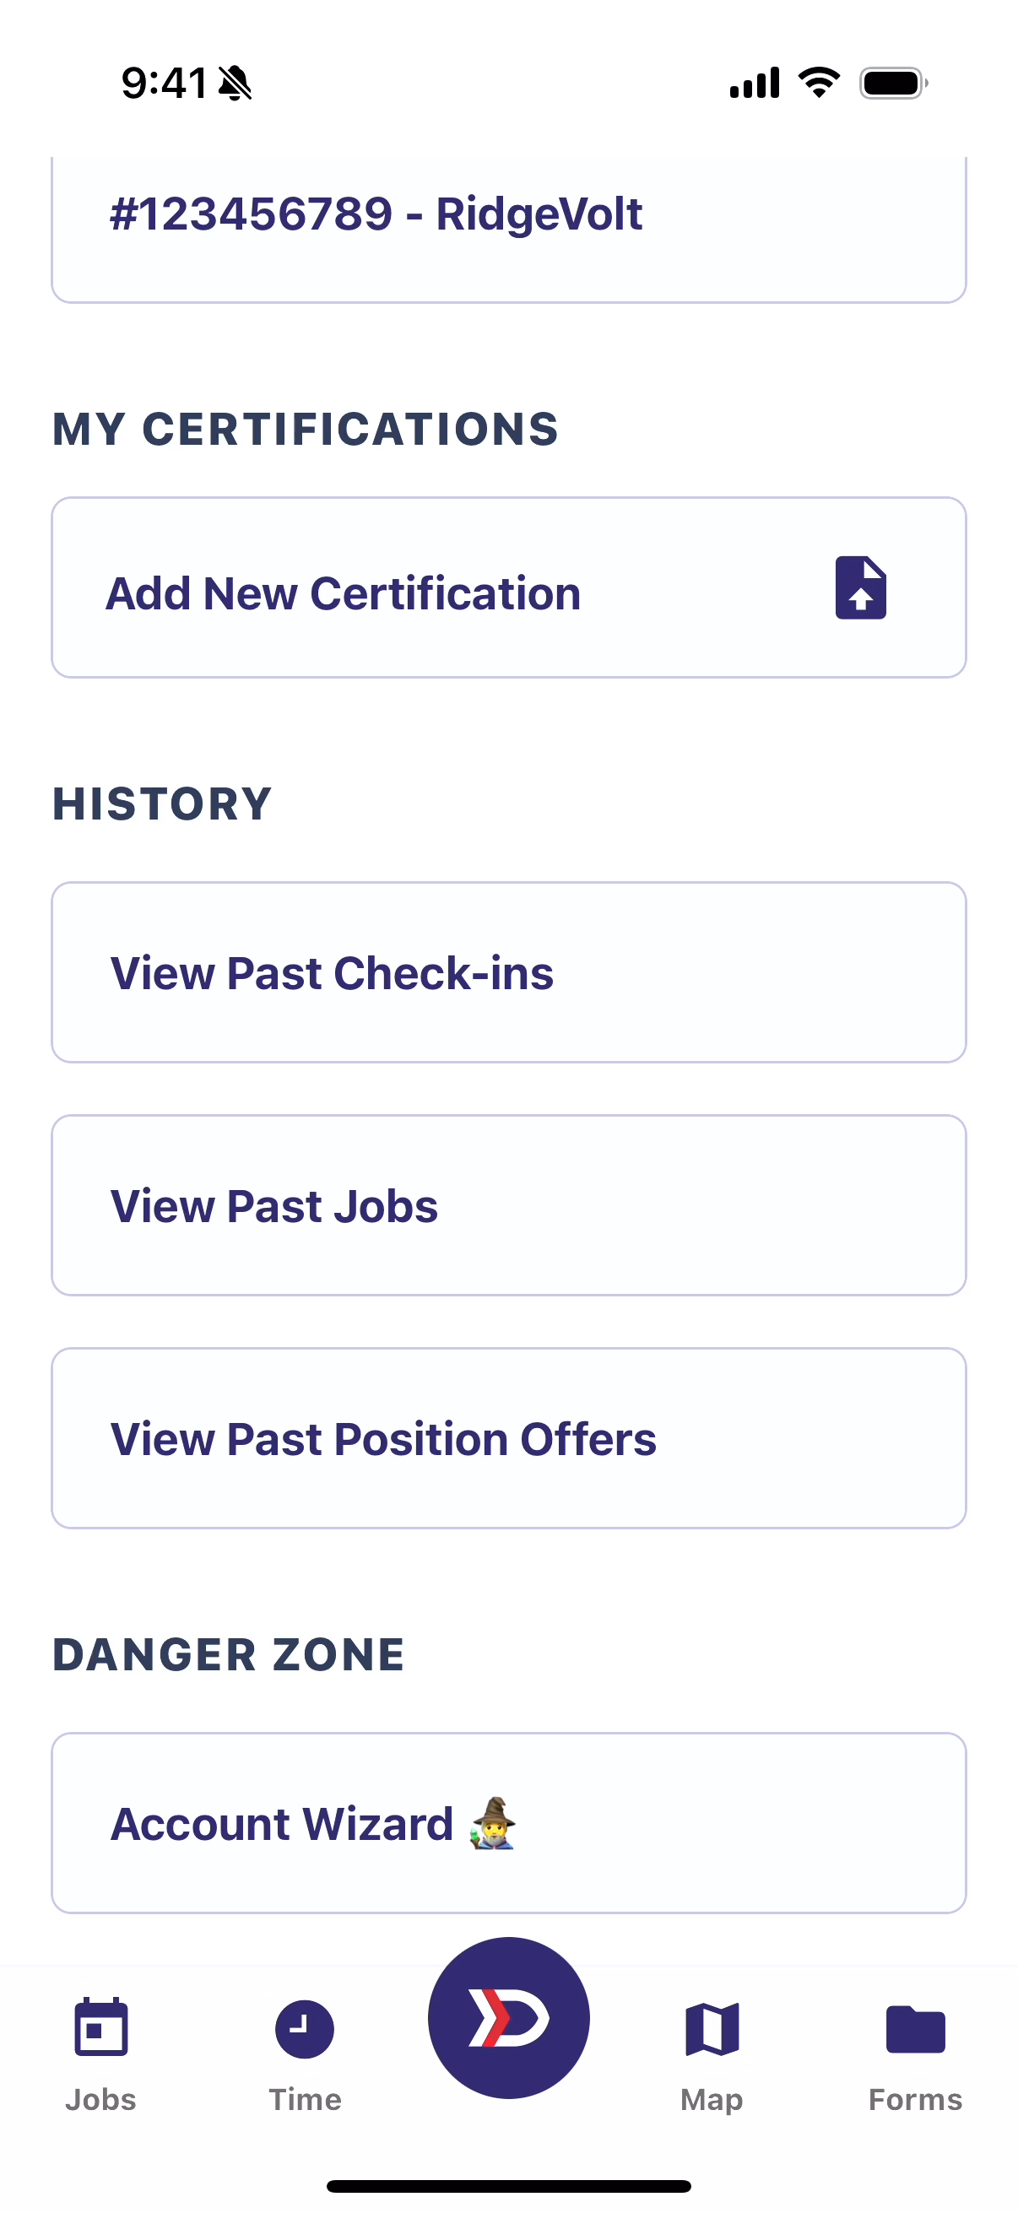Image resolution: width=1018 pixels, height=2213 pixels.
Task: Select the #123456789 - RidgeVolt card
Action: [x=508, y=229]
